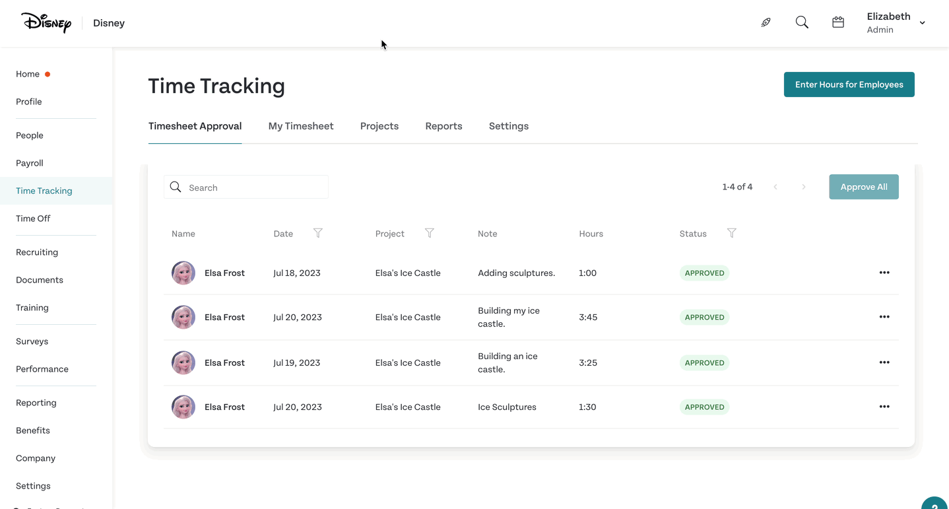
Task: Open the Reports tab
Action: (x=443, y=126)
